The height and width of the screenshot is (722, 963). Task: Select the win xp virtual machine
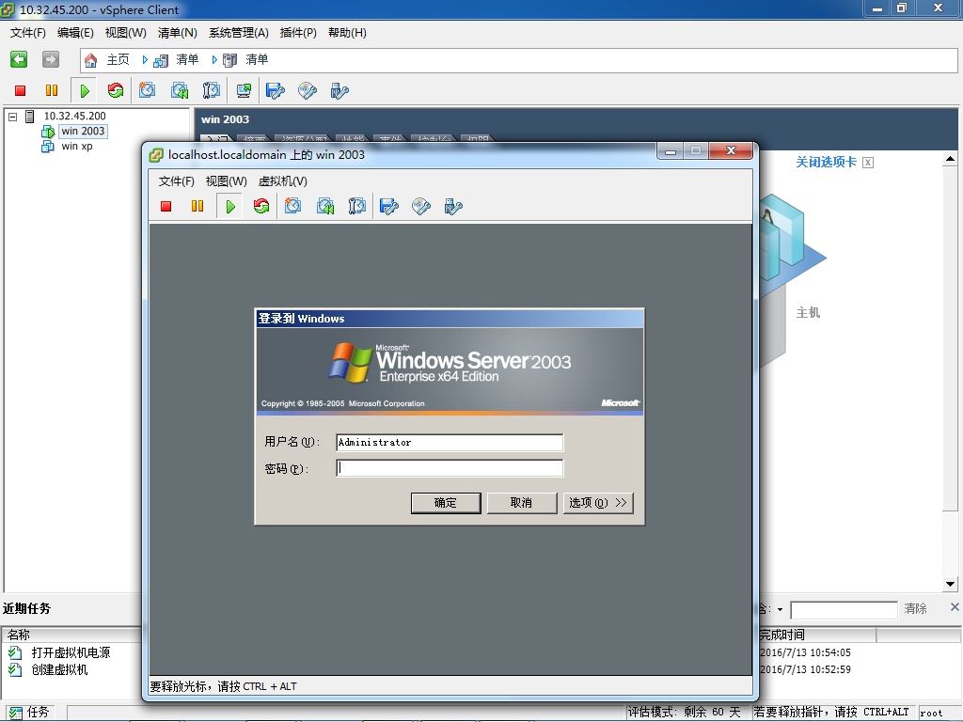pyautogui.click(x=77, y=146)
